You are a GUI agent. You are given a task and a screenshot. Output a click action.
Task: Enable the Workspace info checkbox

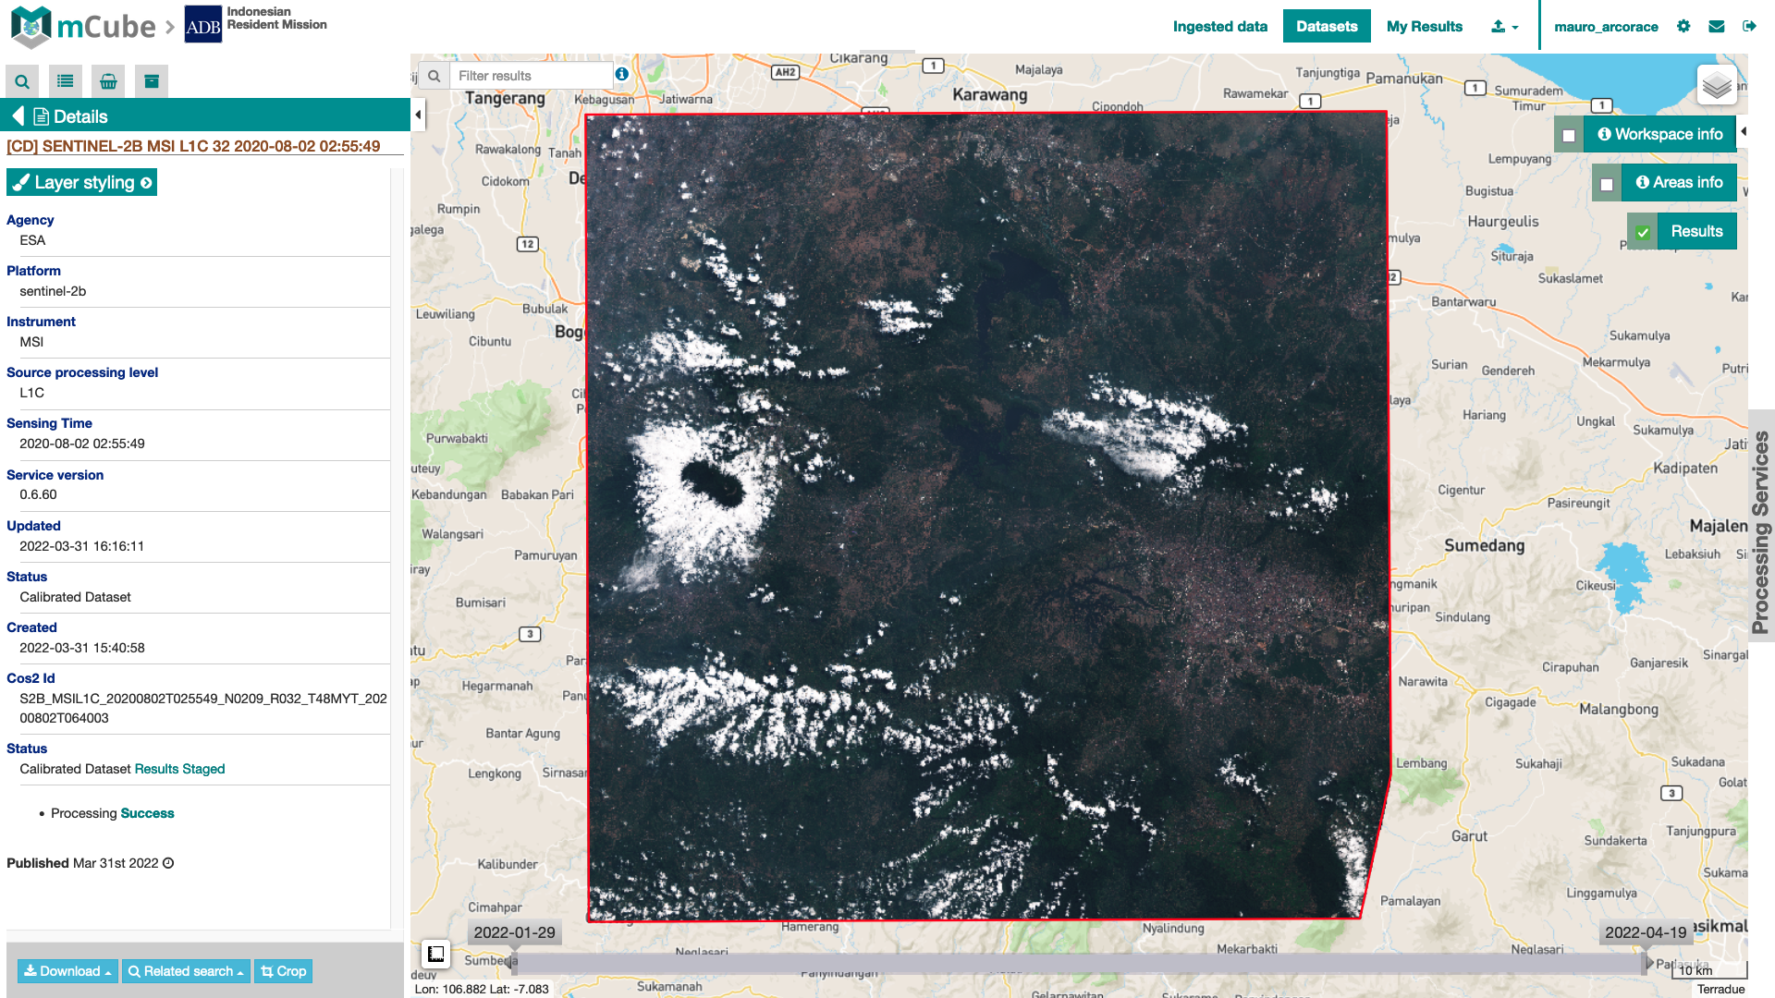tap(1569, 136)
